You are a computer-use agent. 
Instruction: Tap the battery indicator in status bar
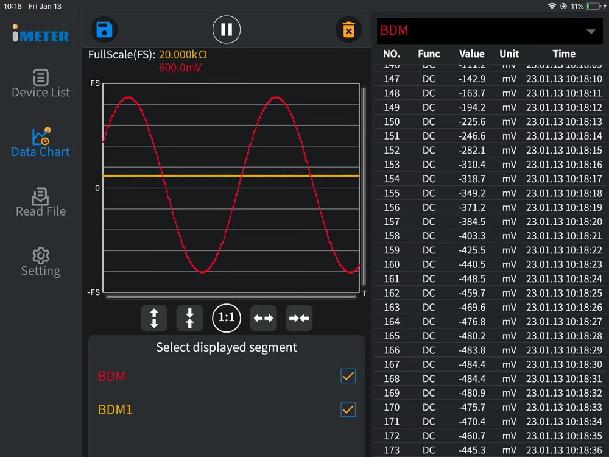tap(593, 6)
